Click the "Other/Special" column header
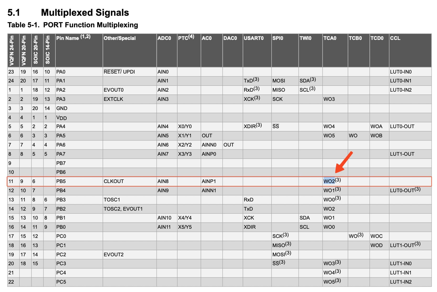Screen dimensions: 437x292 (119, 38)
